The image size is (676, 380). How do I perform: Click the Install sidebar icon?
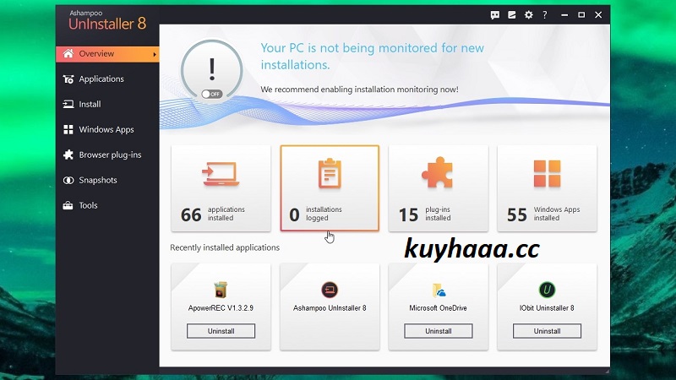[68, 104]
